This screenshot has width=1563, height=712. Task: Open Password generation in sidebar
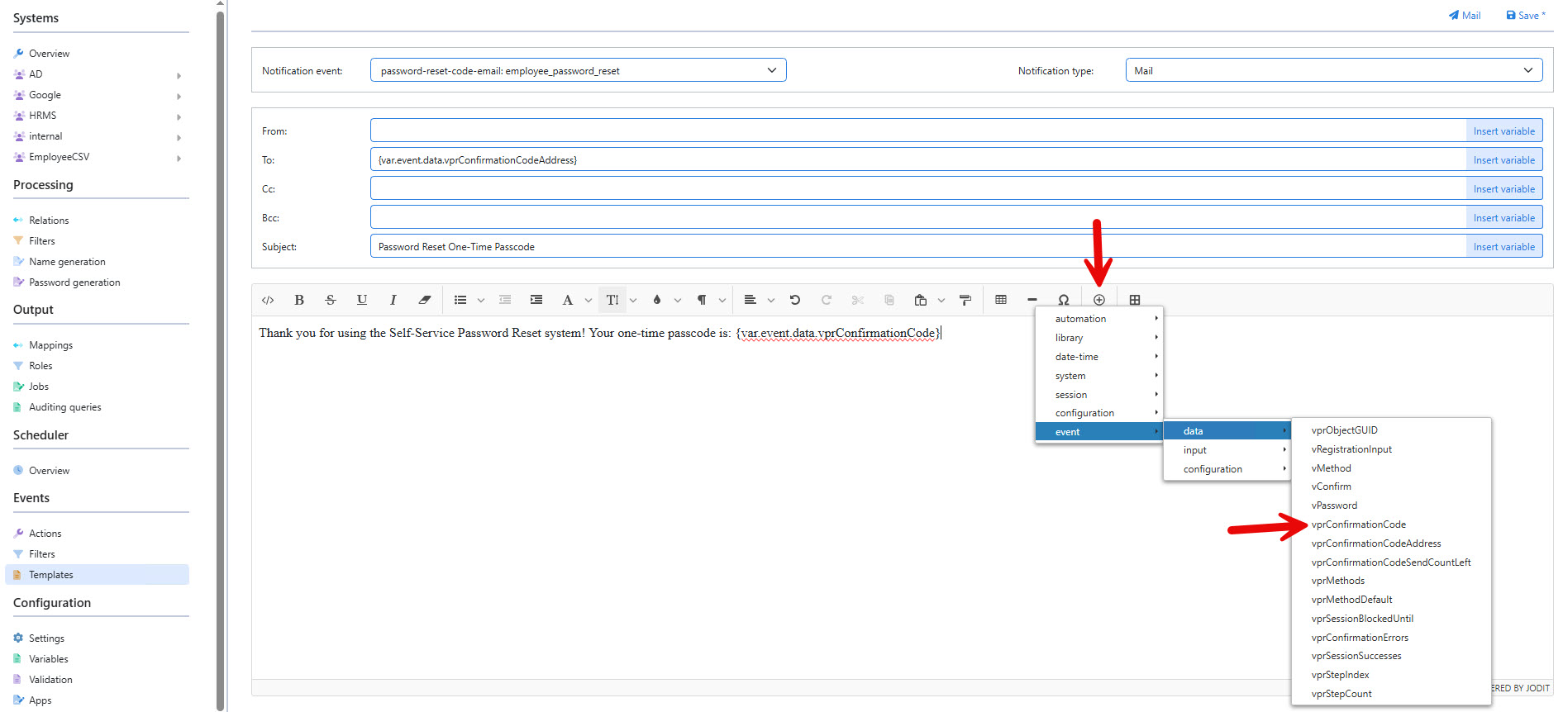74,282
